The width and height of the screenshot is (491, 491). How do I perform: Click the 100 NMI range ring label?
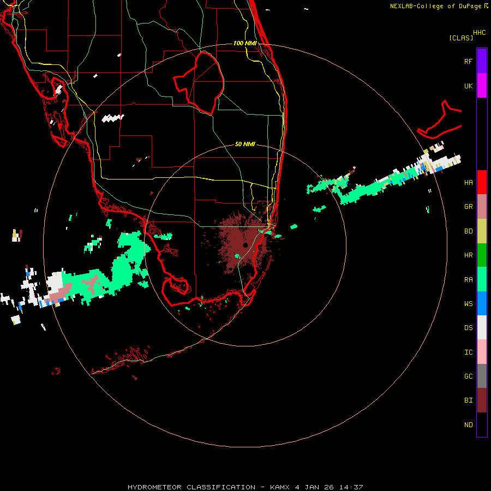pos(245,43)
